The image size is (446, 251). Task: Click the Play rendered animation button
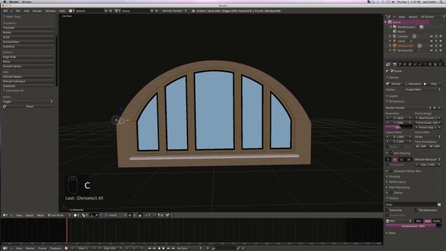432,84
